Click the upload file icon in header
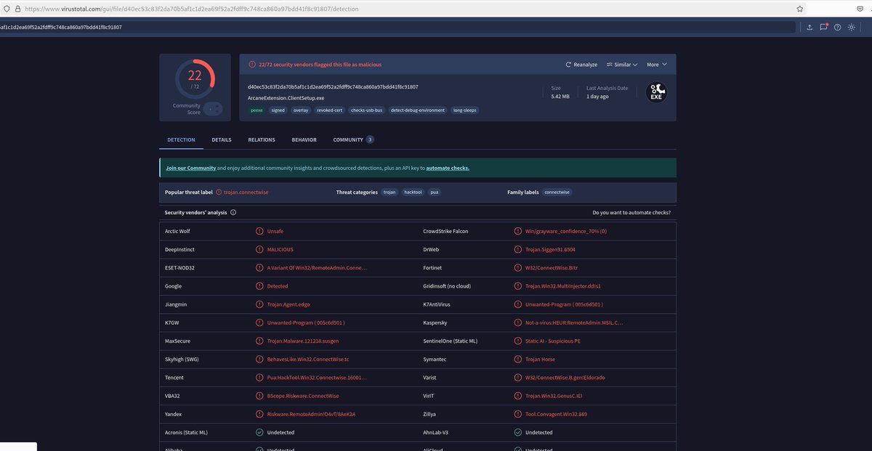872x451 pixels. point(810,27)
